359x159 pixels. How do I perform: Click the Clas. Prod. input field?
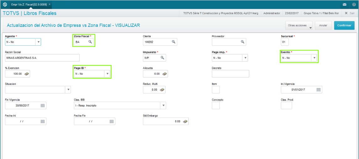click(286, 105)
